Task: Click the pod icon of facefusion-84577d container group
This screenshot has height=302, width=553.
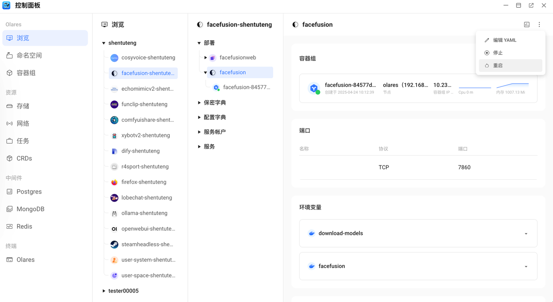Action: [314, 89]
